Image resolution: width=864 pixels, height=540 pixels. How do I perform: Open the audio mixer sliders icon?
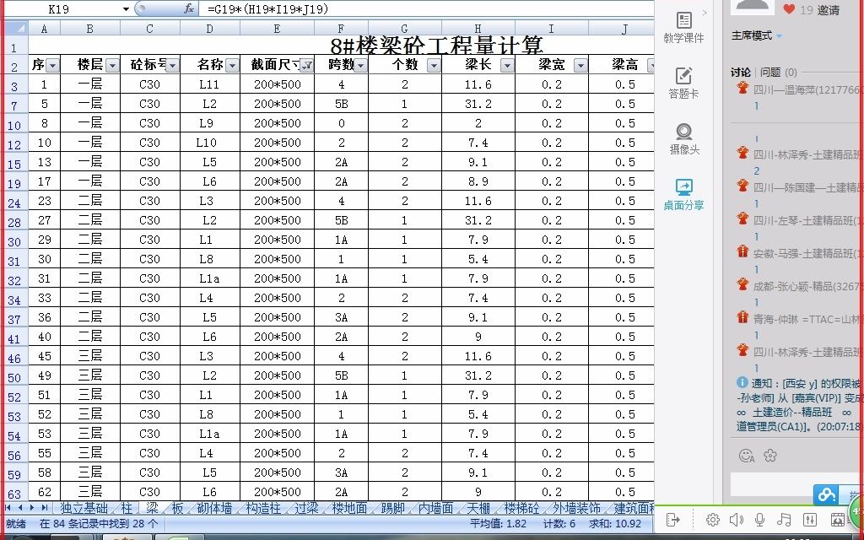coord(811,519)
